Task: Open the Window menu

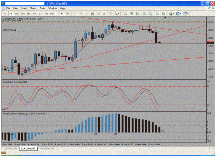Action: coord(53,8)
